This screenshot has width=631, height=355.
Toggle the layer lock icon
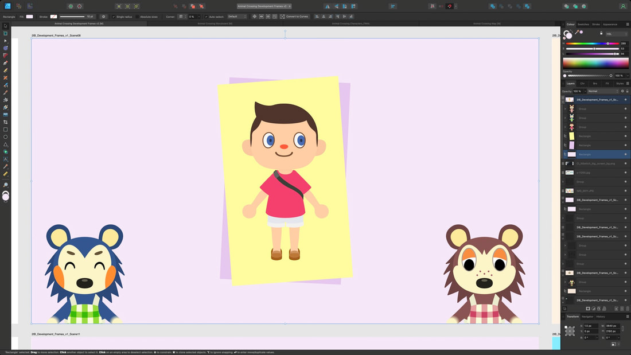[x=627, y=91]
